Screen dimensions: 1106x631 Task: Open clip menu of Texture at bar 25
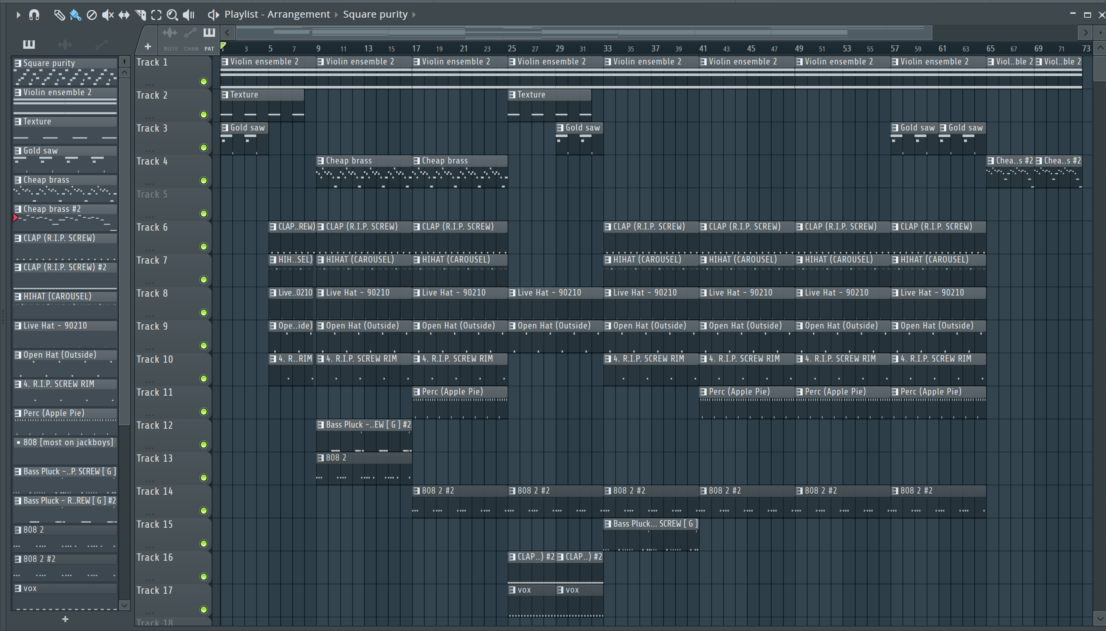(512, 95)
